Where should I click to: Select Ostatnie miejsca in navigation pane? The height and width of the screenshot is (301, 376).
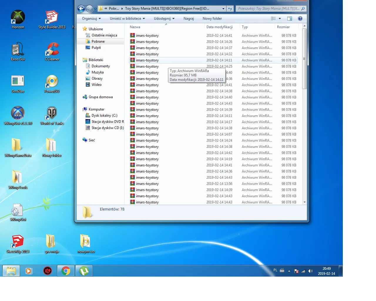coord(104,35)
